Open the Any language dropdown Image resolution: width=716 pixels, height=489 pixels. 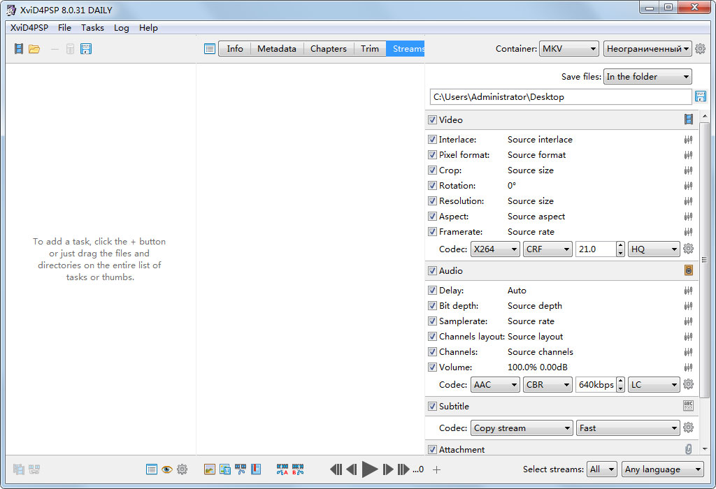tap(662, 469)
